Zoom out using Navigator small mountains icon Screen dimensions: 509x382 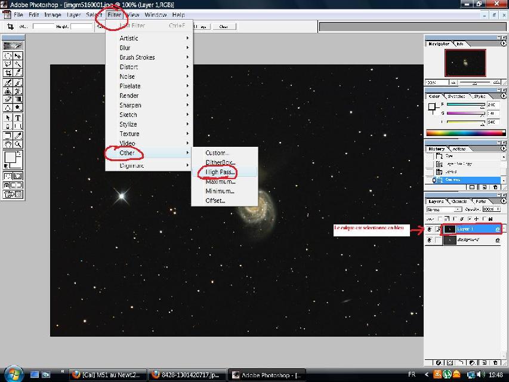coord(453,82)
